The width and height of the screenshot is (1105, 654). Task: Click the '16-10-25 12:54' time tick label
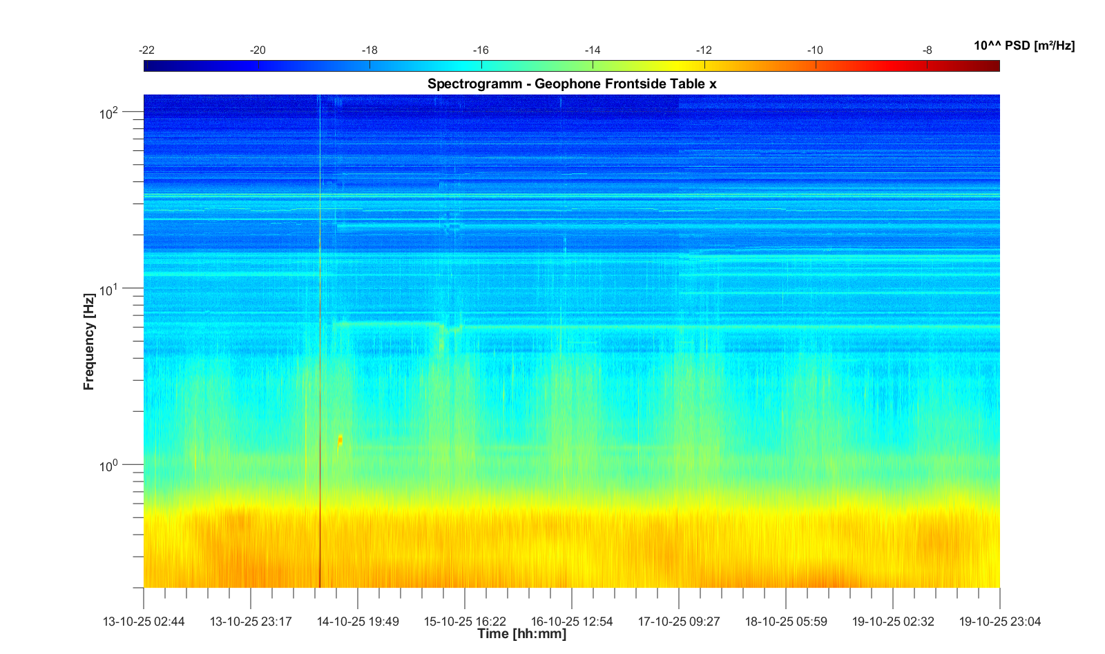[x=572, y=622]
